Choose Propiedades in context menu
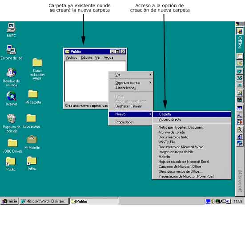 coord(131,122)
